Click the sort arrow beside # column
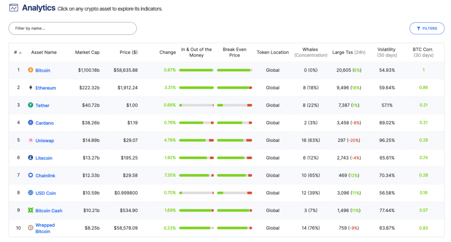451x242 pixels. pos(20,52)
